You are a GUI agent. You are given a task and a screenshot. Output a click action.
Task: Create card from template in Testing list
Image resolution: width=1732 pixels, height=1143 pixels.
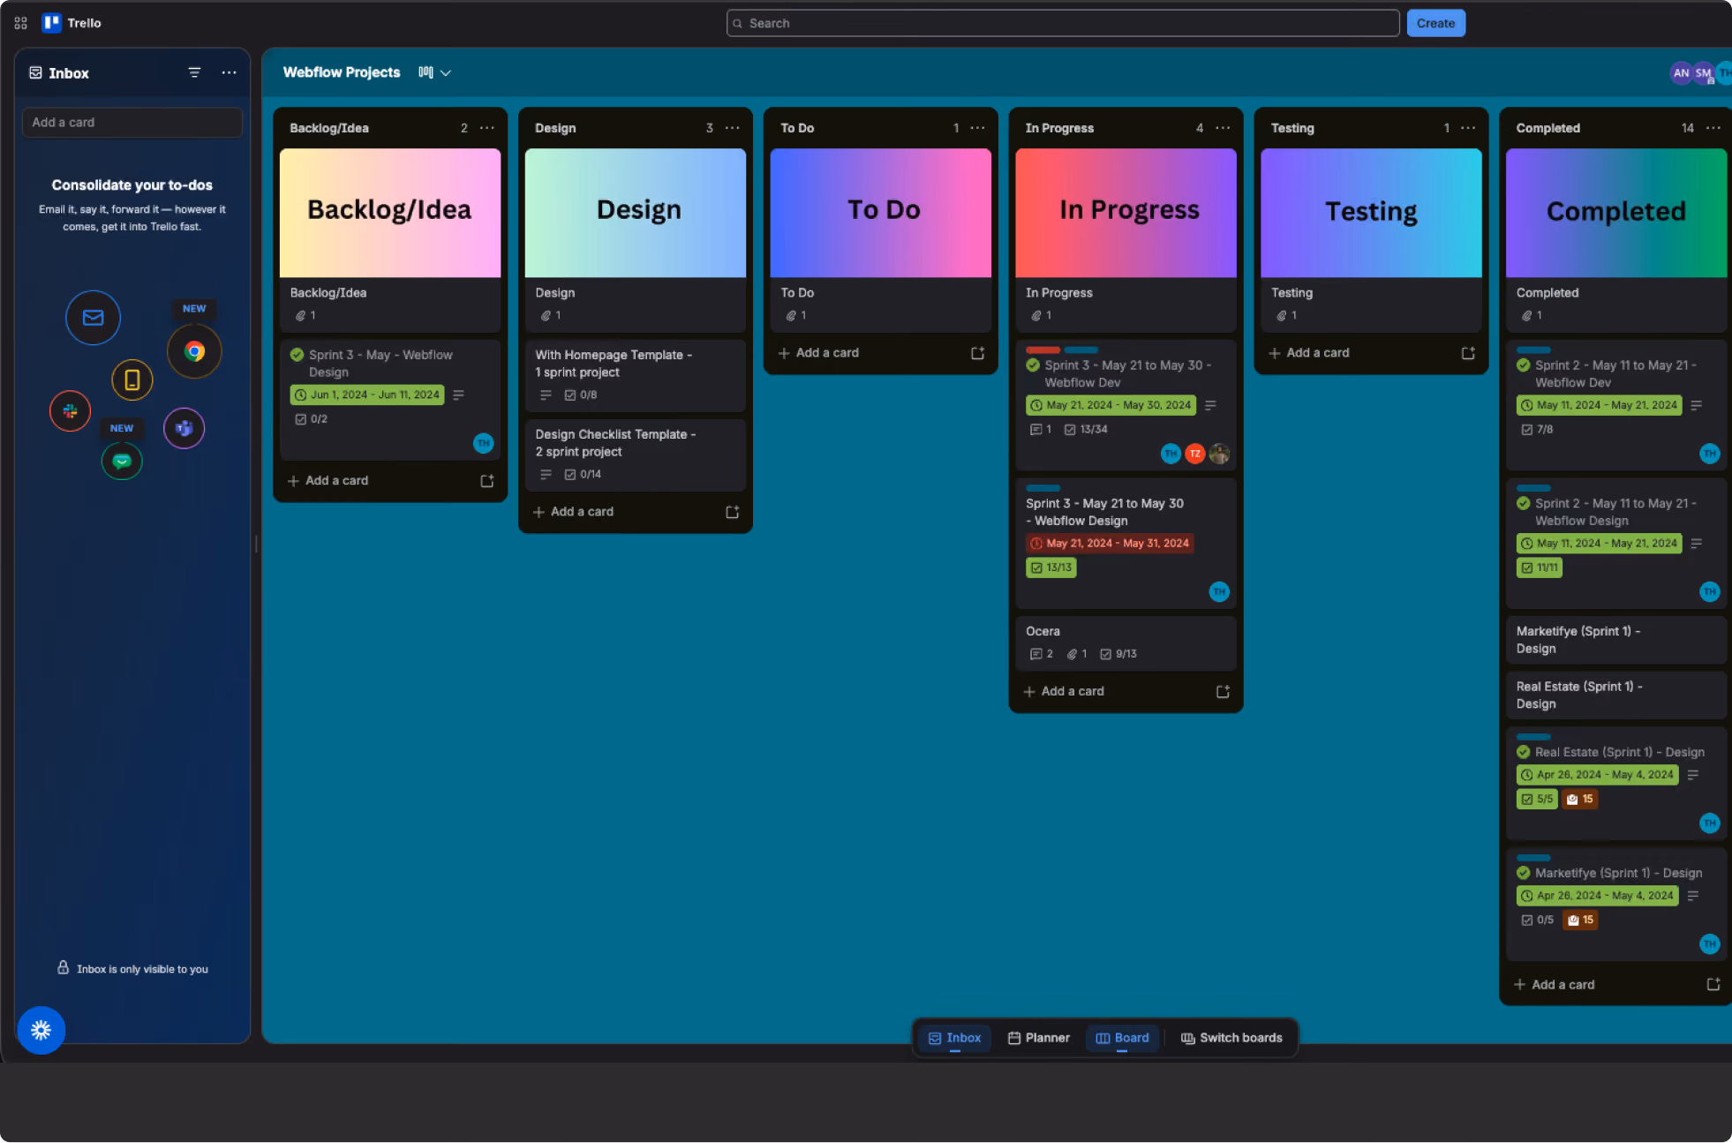(1468, 353)
